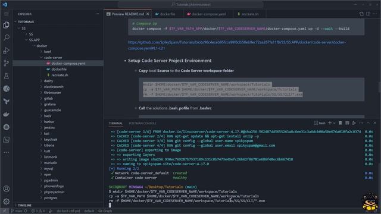Click the terminal panel run arrow icon
The image size is (381, 214).
[x=354, y=123]
